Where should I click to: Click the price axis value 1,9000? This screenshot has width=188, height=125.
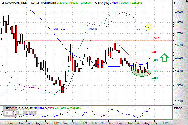coord(179,12)
